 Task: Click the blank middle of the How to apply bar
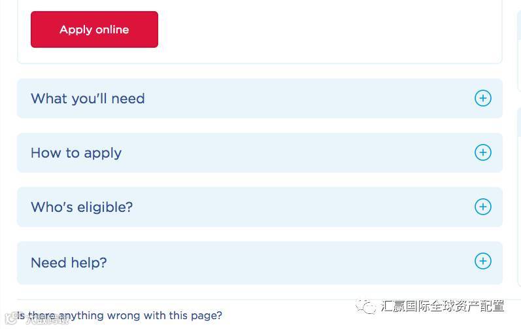coord(299,153)
